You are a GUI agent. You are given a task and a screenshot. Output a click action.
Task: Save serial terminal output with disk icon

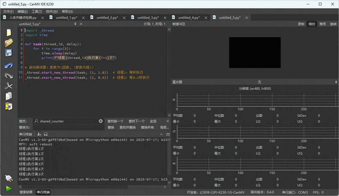tap(46, 134)
